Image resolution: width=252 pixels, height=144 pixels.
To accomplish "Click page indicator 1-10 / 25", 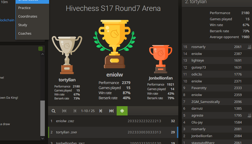I will [88, 111].
